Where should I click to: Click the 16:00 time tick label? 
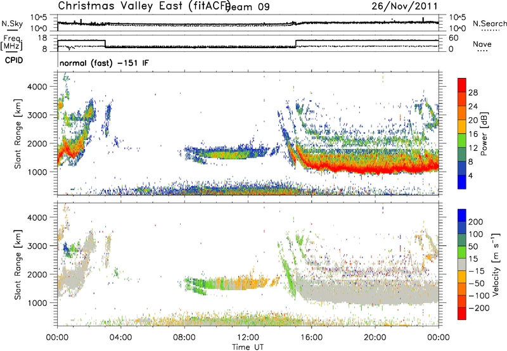[x=311, y=338]
